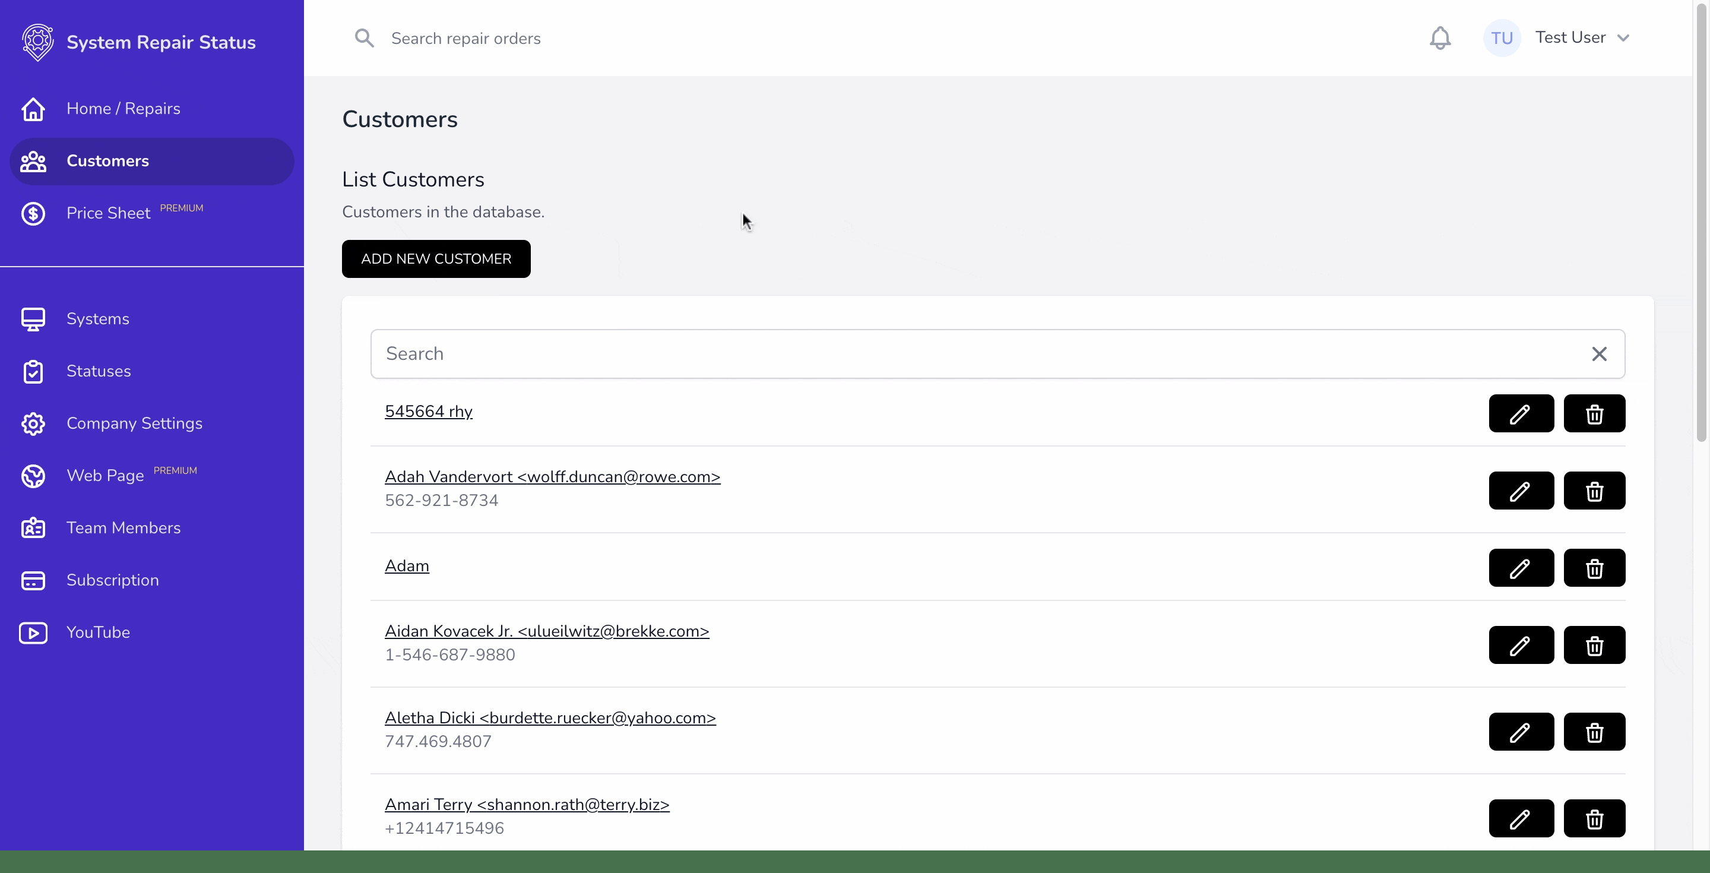The width and height of the screenshot is (1710, 873).
Task: Open the Amari Terry customer link
Action: point(527,805)
